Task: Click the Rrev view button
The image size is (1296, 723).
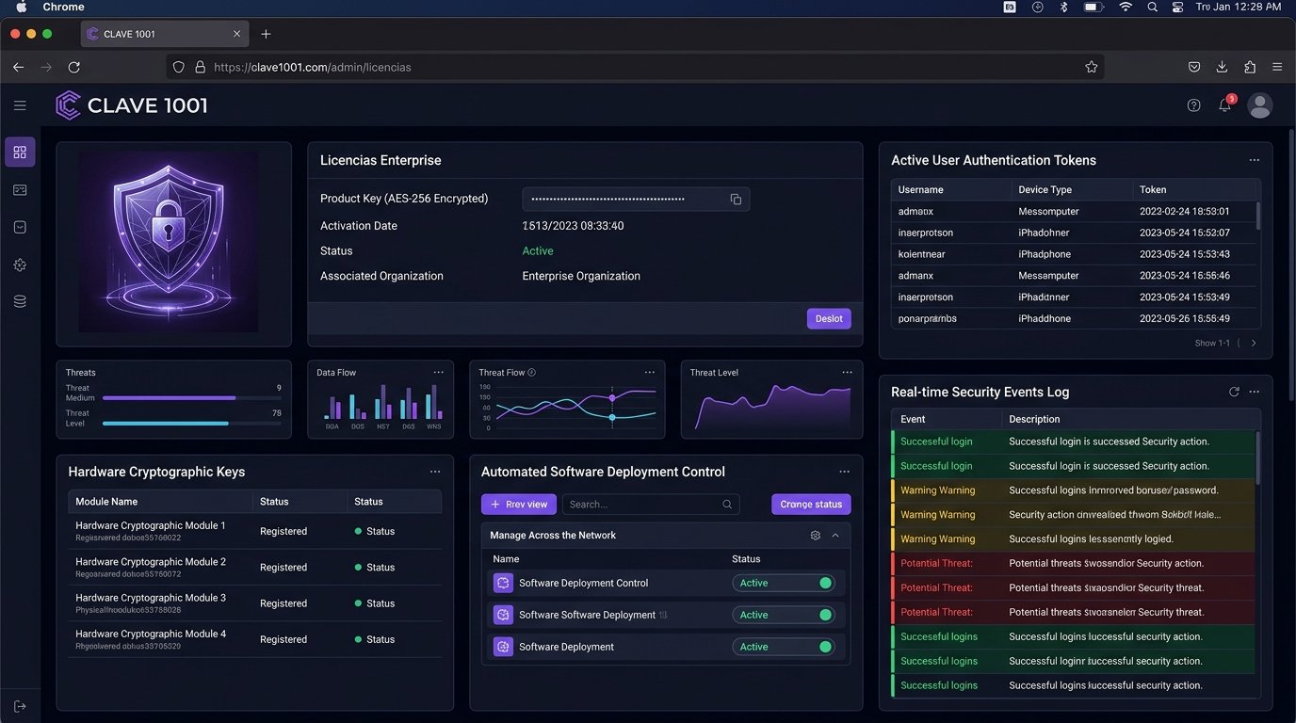Action: click(x=519, y=505)
